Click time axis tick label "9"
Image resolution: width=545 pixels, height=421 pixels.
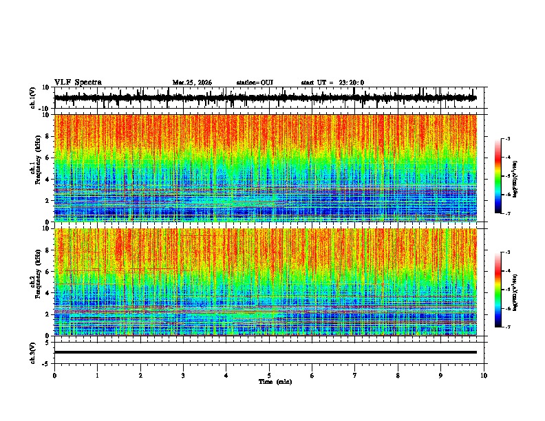pos(440,376)
